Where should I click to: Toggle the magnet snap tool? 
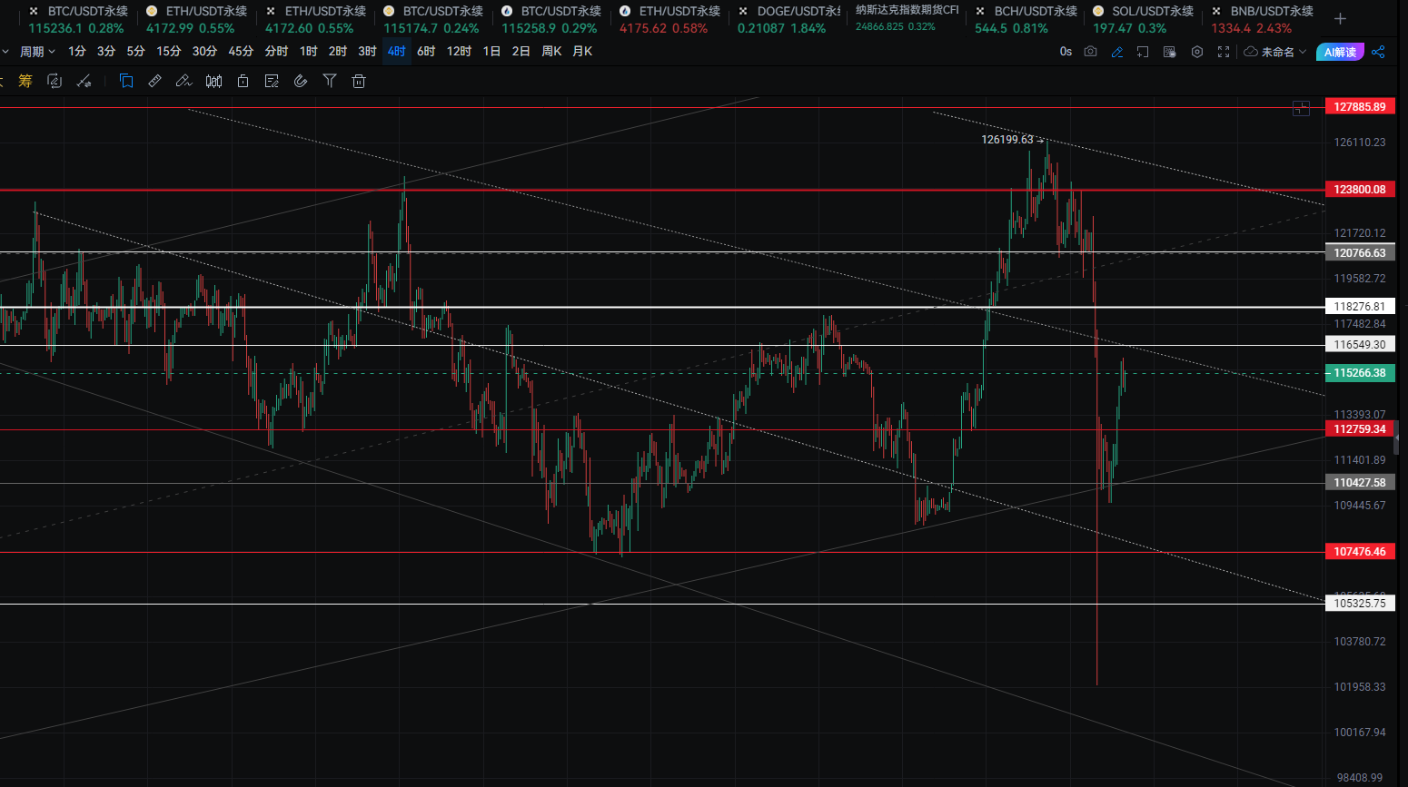(x=301, y=82)
